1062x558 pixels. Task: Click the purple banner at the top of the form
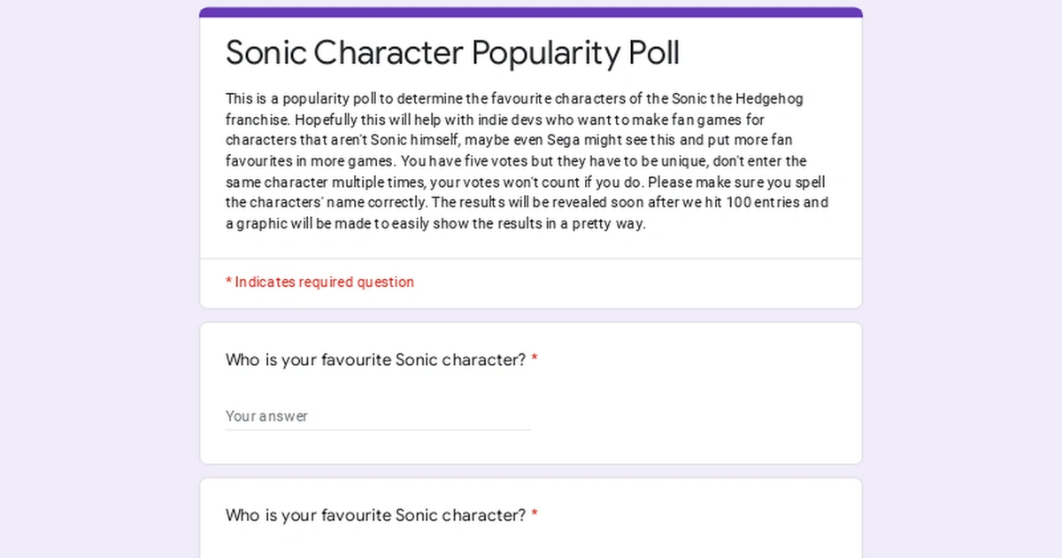point(531,10)
